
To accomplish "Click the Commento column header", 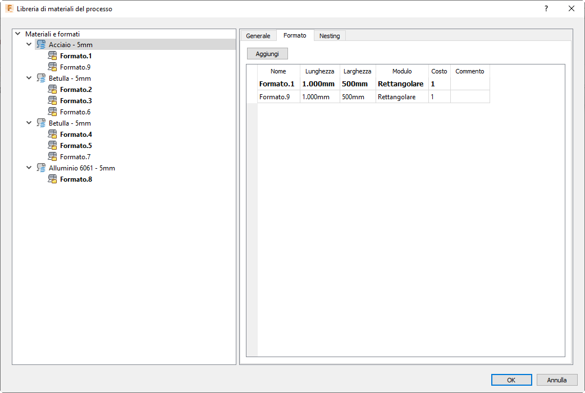I will point(470,71).
